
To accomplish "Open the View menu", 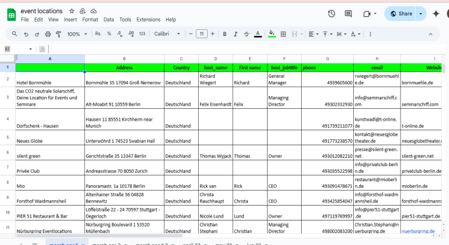I will coord(53,20).
